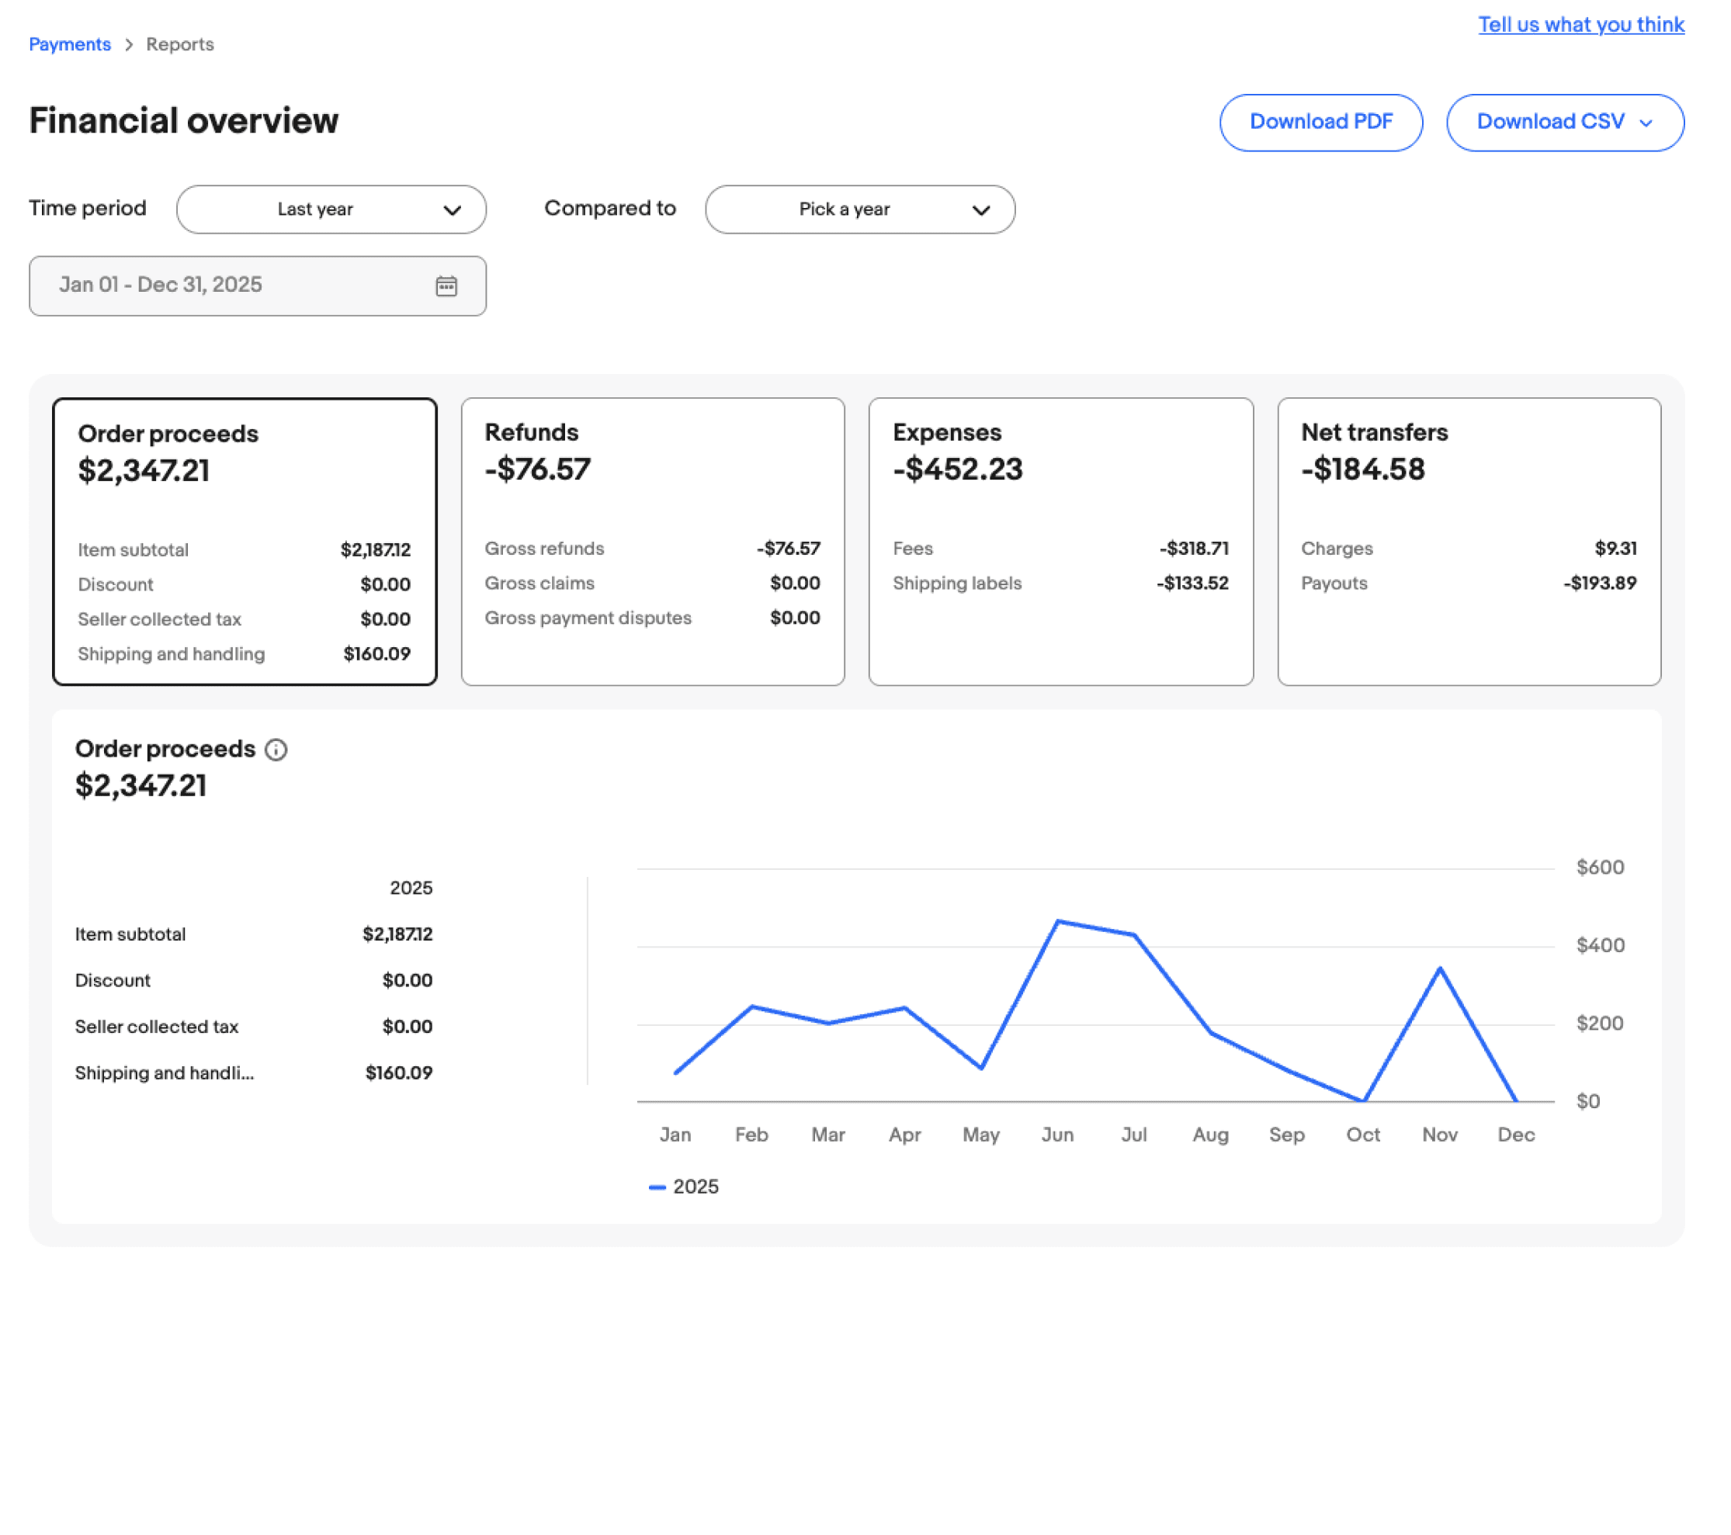Click the Shipping labels row in Expenses

[x=1060, y=584]
